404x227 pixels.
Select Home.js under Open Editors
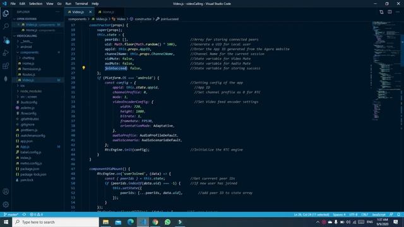point(39,30)
